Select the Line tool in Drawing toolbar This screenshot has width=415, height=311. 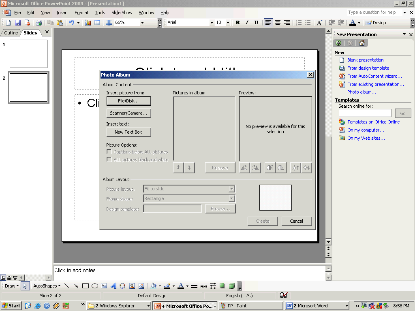[67, 286]
